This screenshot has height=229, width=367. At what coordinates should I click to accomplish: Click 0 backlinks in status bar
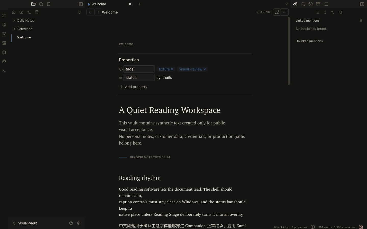point(281,227)
